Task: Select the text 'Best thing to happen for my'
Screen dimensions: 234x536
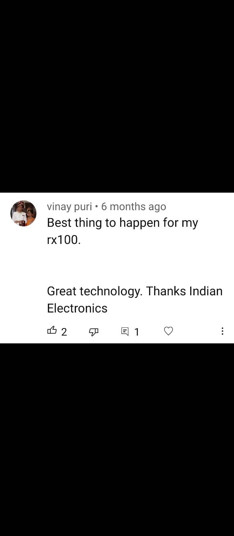Action: (123, 223)
